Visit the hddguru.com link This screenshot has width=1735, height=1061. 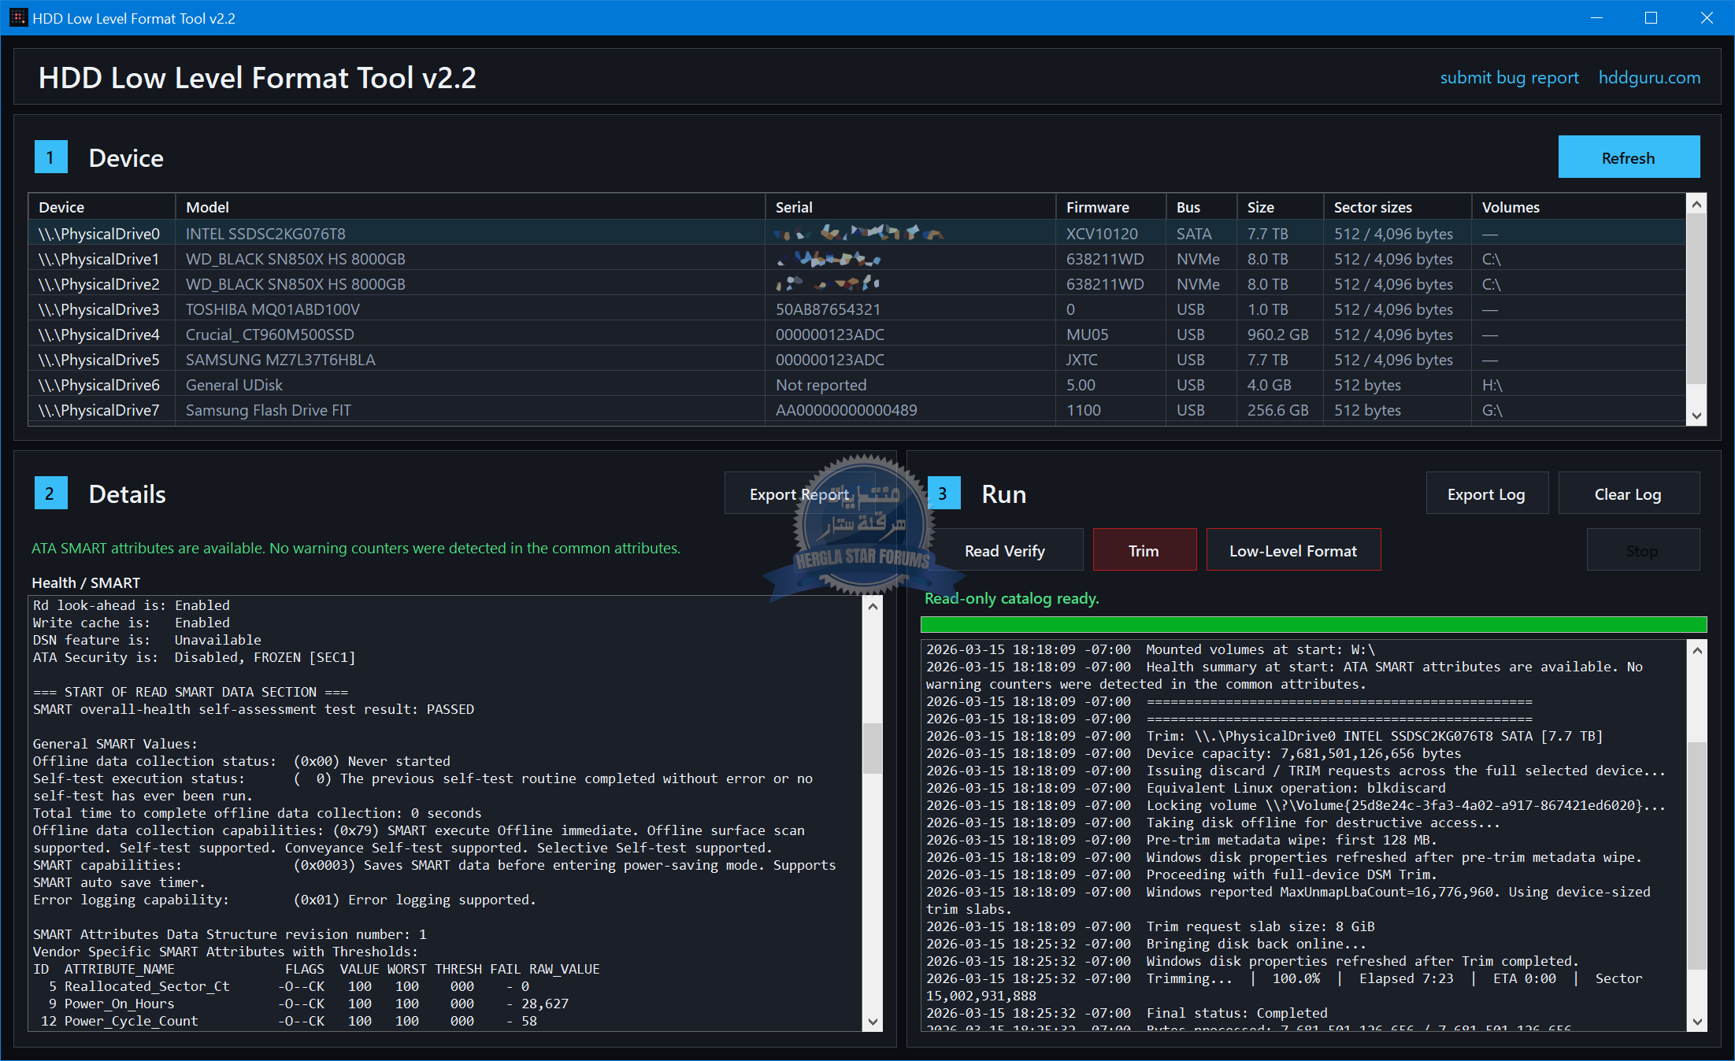point(1649,77)
